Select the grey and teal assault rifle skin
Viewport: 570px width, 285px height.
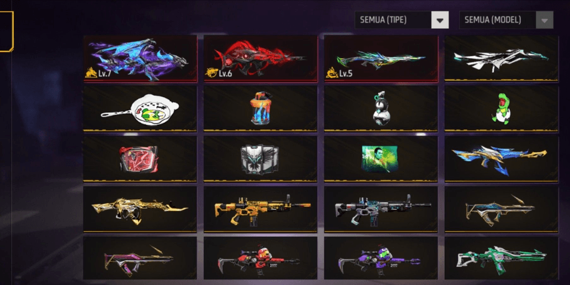(x=381, y=209)
